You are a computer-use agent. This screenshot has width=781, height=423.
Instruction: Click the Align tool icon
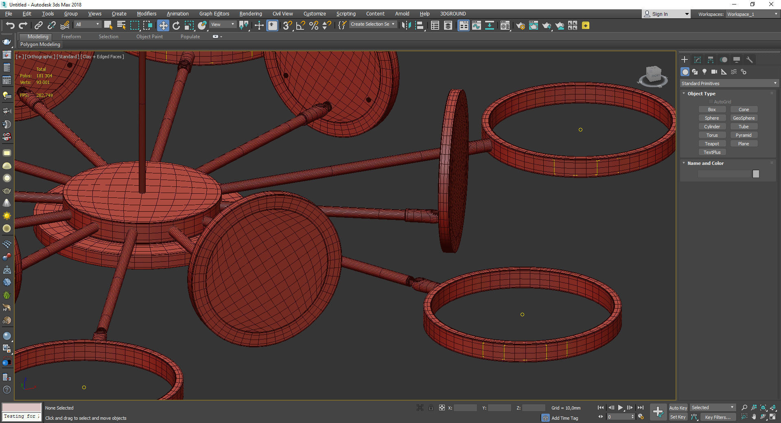coord(420,26)
